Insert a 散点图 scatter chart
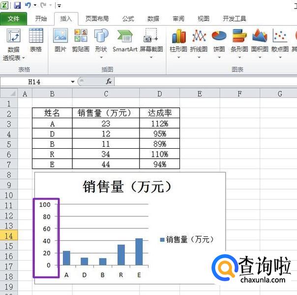The width and height of the screenshot is (297, 295). click(280, 40)
